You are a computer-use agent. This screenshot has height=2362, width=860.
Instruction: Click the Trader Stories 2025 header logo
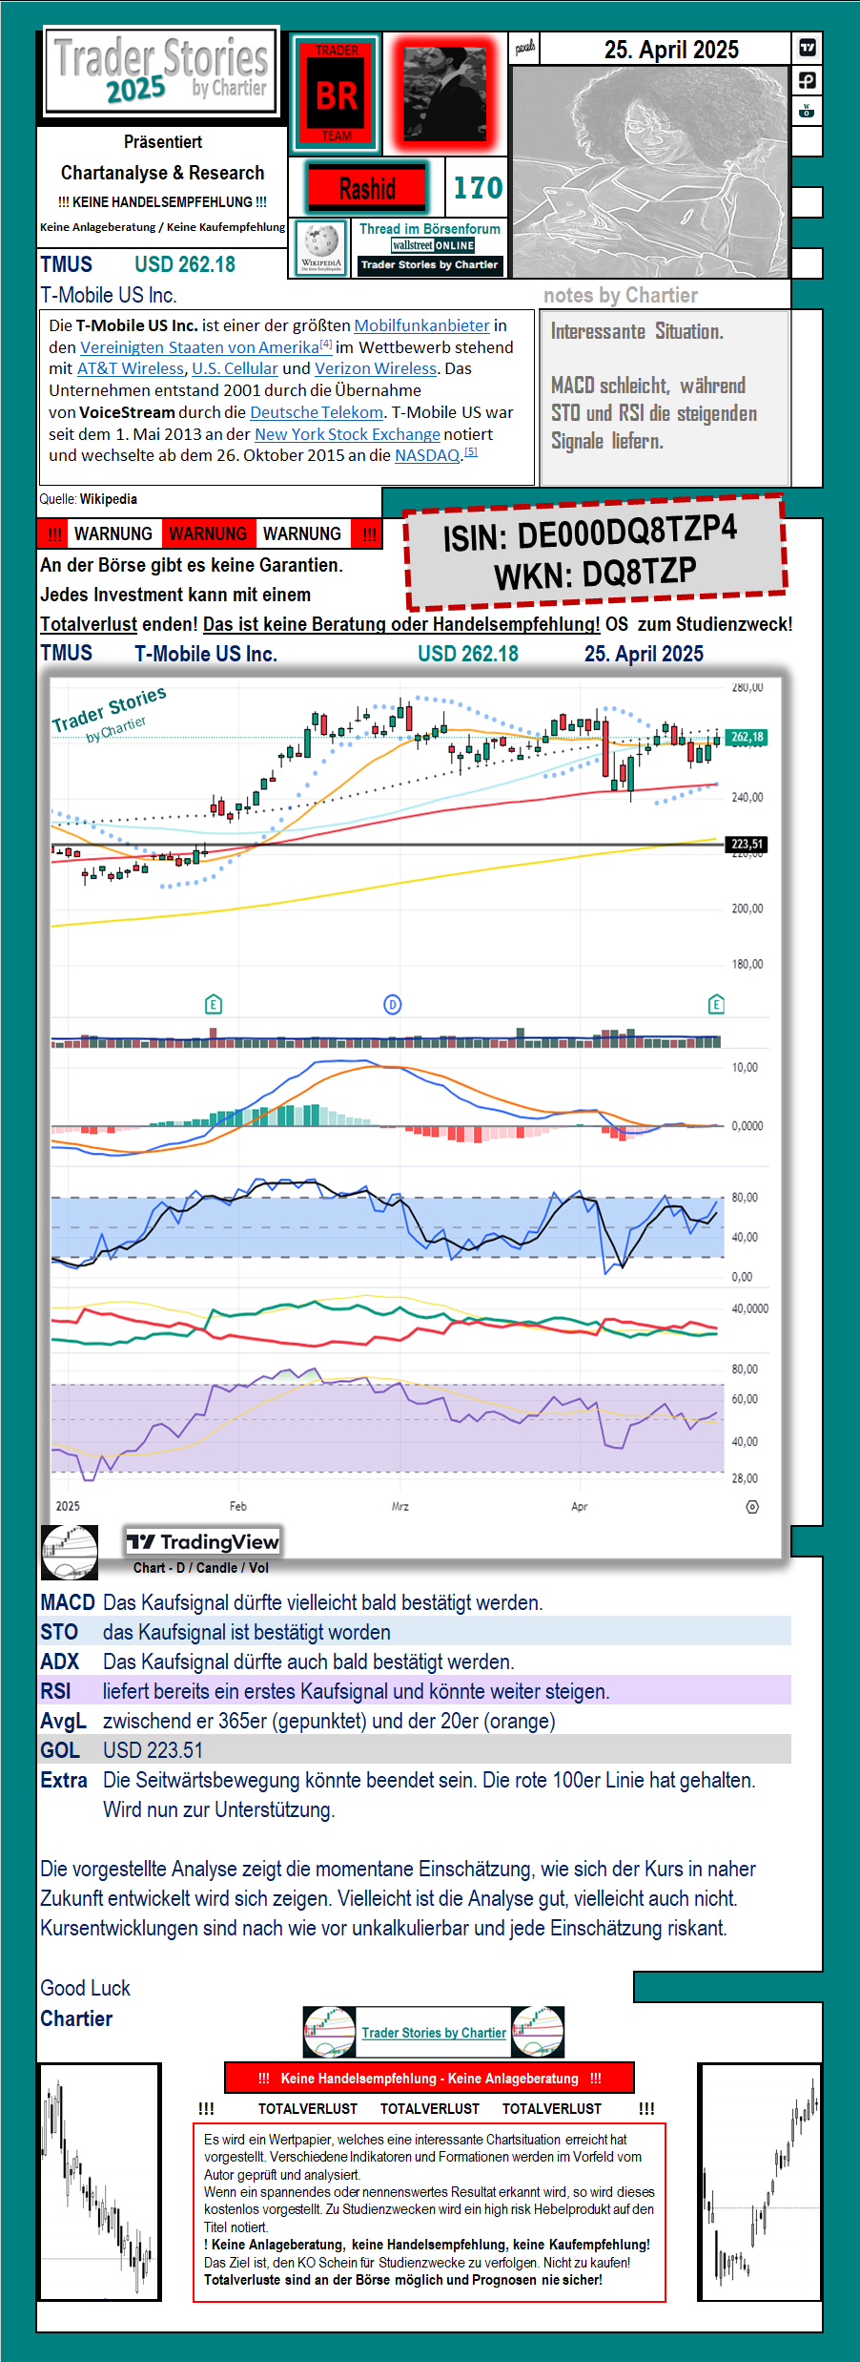(162, 73)
